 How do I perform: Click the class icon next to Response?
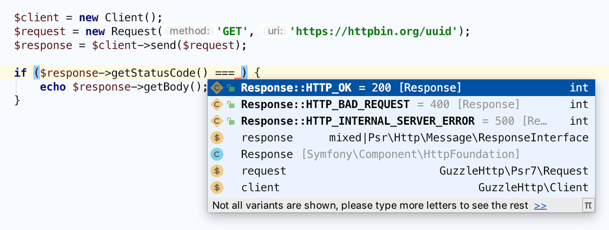tap(217, 154)
